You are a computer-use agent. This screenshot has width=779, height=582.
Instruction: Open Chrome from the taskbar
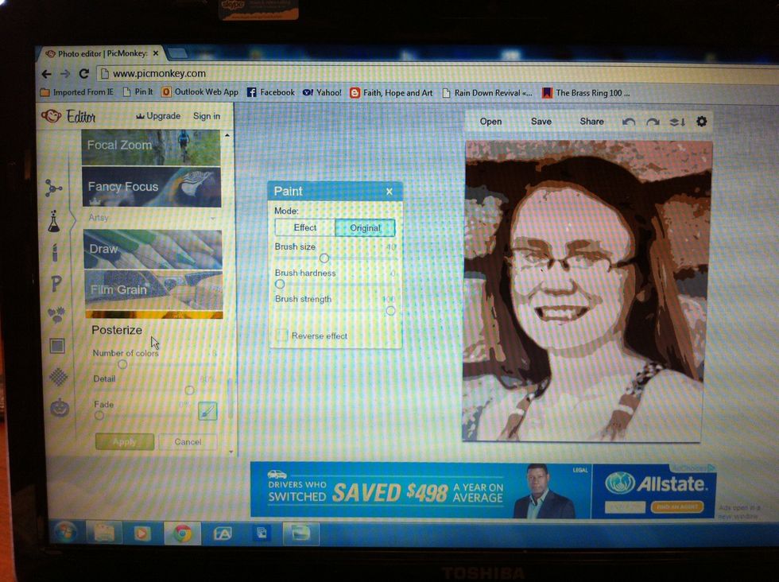(x=182, y=533)
